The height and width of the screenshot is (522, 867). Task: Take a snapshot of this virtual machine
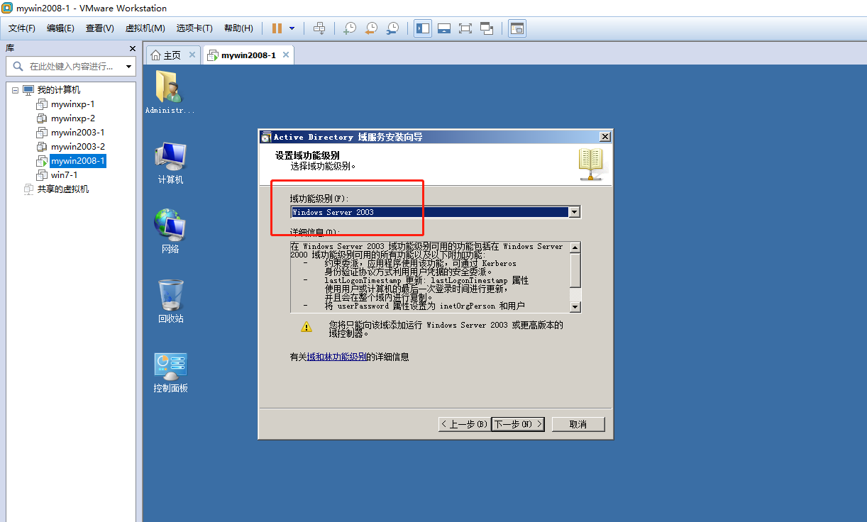point(350,28)
